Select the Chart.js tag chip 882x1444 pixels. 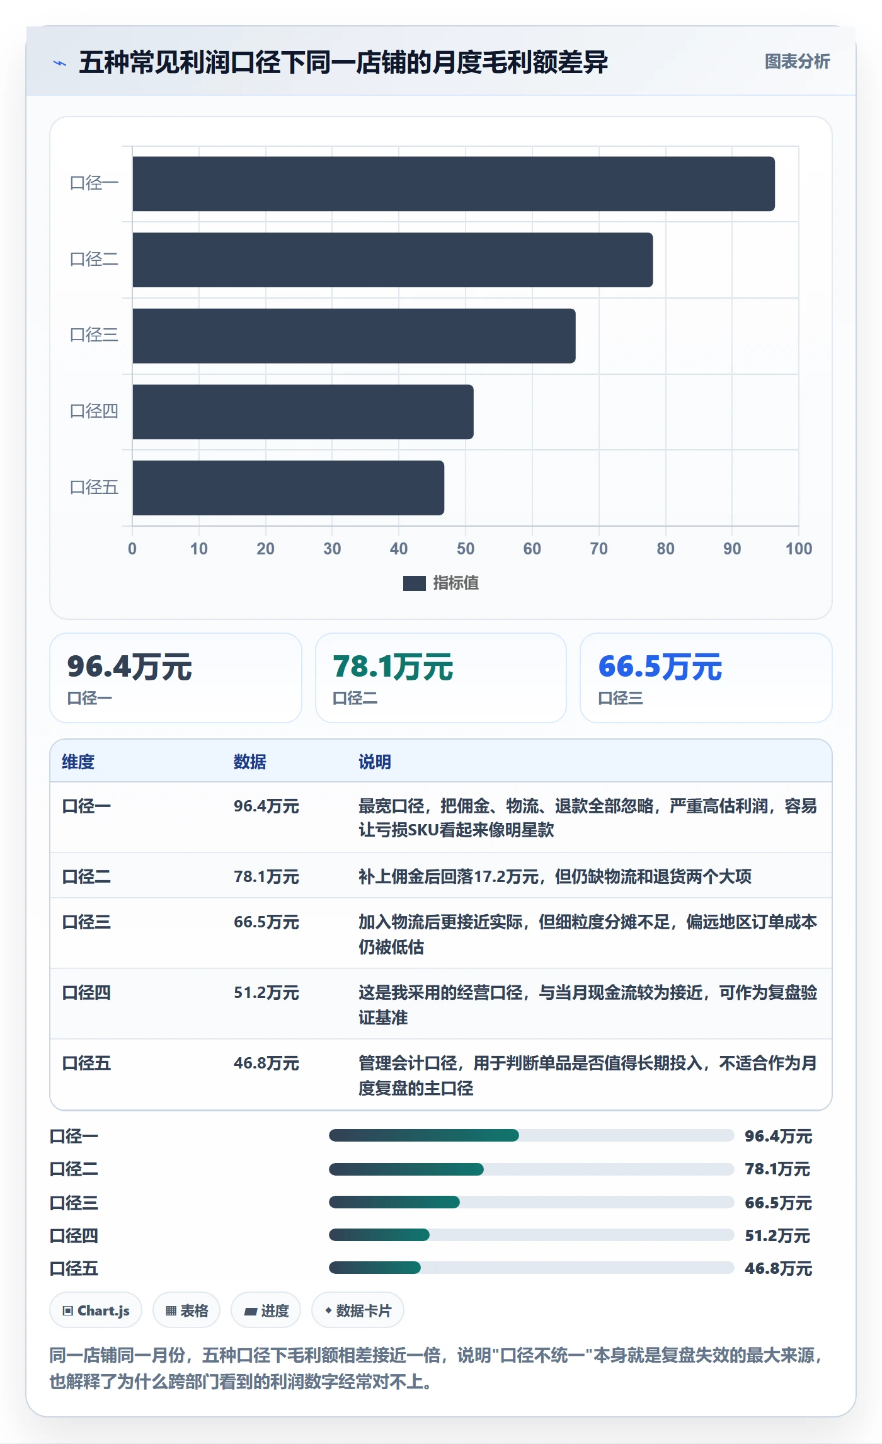click(96, 1310)
